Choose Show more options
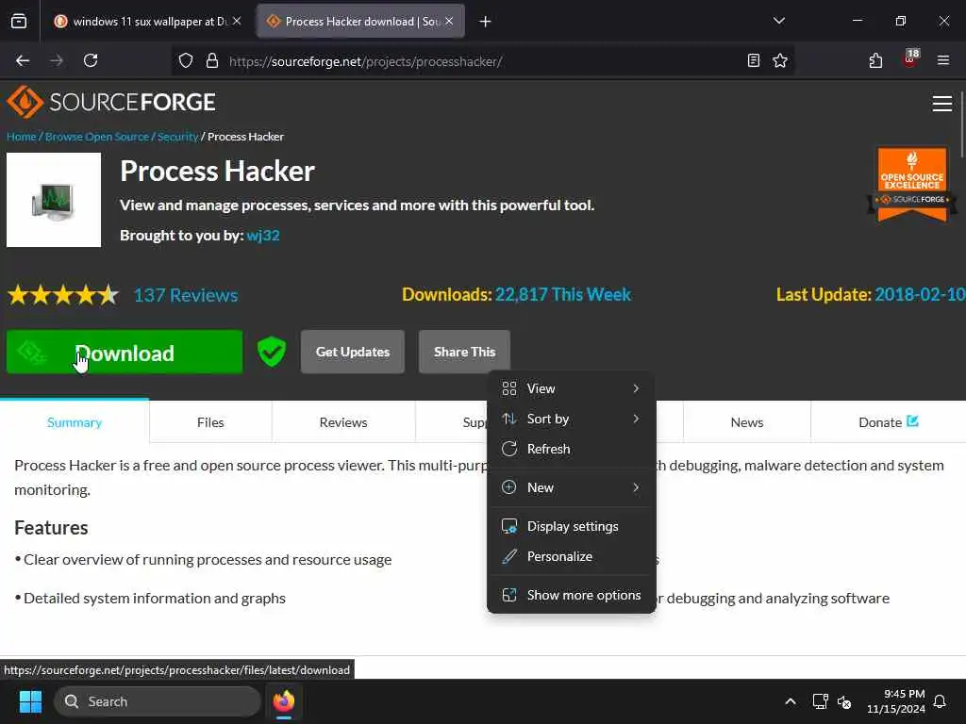Screen dimensions: 966x724 click(571, 596)
